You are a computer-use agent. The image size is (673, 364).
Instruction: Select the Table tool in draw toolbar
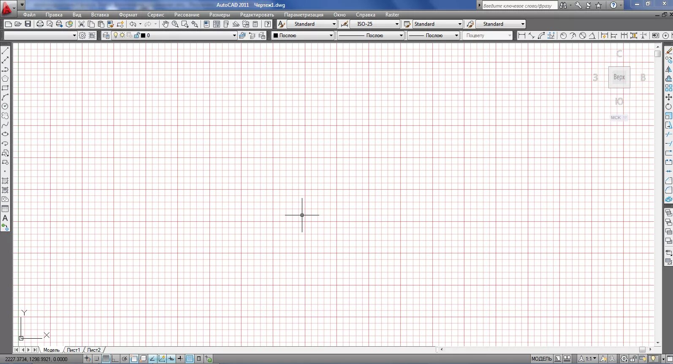(5, 209)
